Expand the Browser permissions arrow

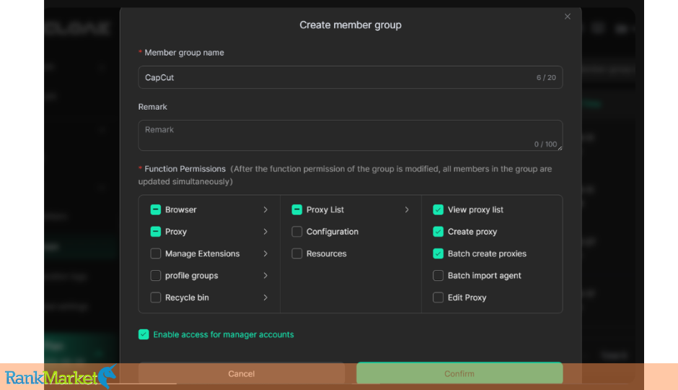tap(265, 209)
